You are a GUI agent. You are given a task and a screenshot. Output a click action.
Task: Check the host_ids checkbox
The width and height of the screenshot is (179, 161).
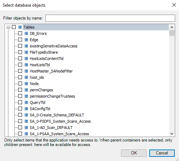tap(20, 77)
